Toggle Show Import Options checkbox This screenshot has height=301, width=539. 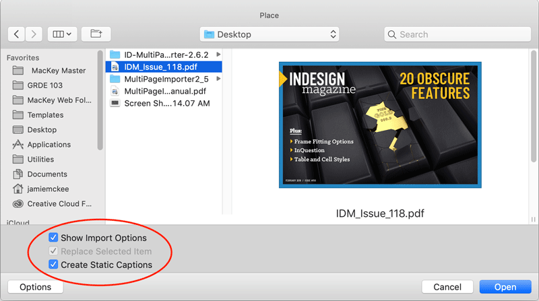click(x=53, y=238)
